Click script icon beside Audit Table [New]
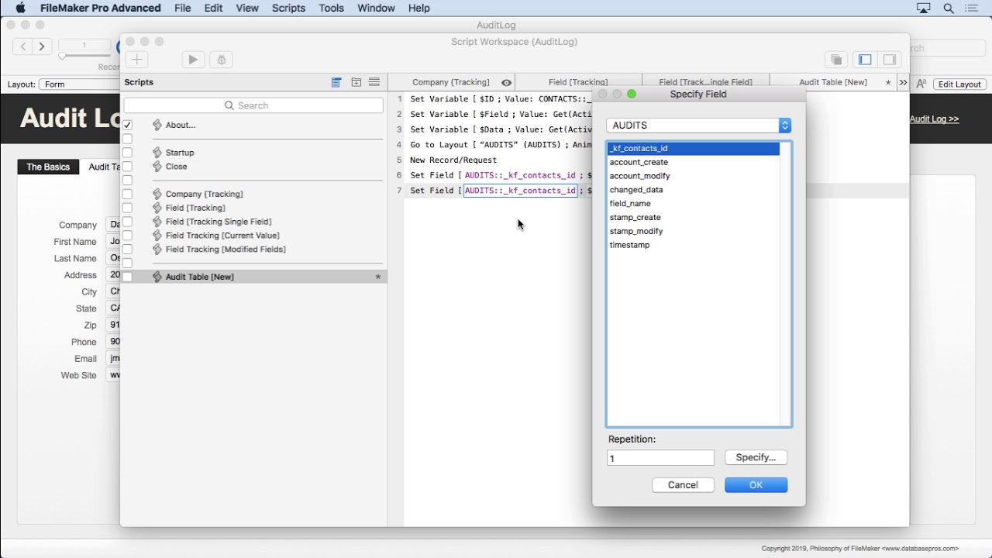The image size is (992, 558). pos(157,277)
